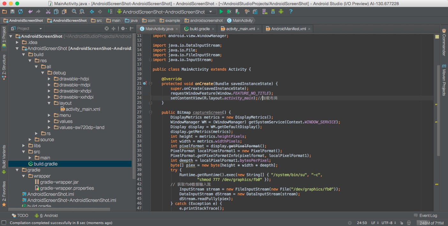Expand the libs folder
Screen dimensions: 448x226
click(x=24, y=145)
